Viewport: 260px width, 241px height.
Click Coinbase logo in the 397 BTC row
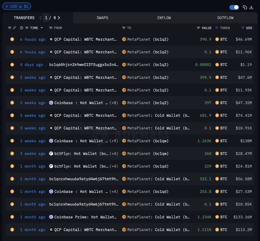51,103
